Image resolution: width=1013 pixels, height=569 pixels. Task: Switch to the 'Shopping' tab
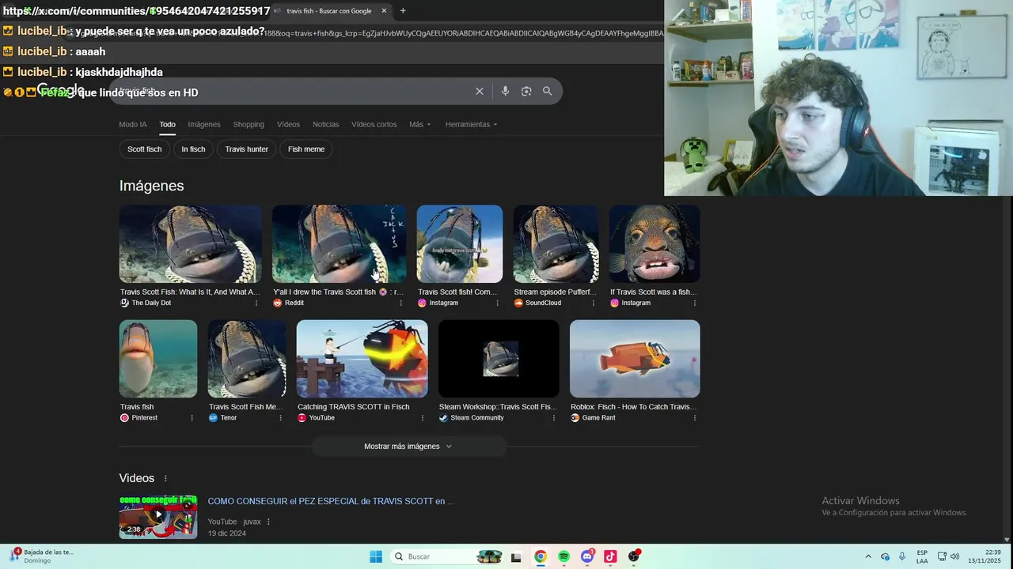pos(249,125)
